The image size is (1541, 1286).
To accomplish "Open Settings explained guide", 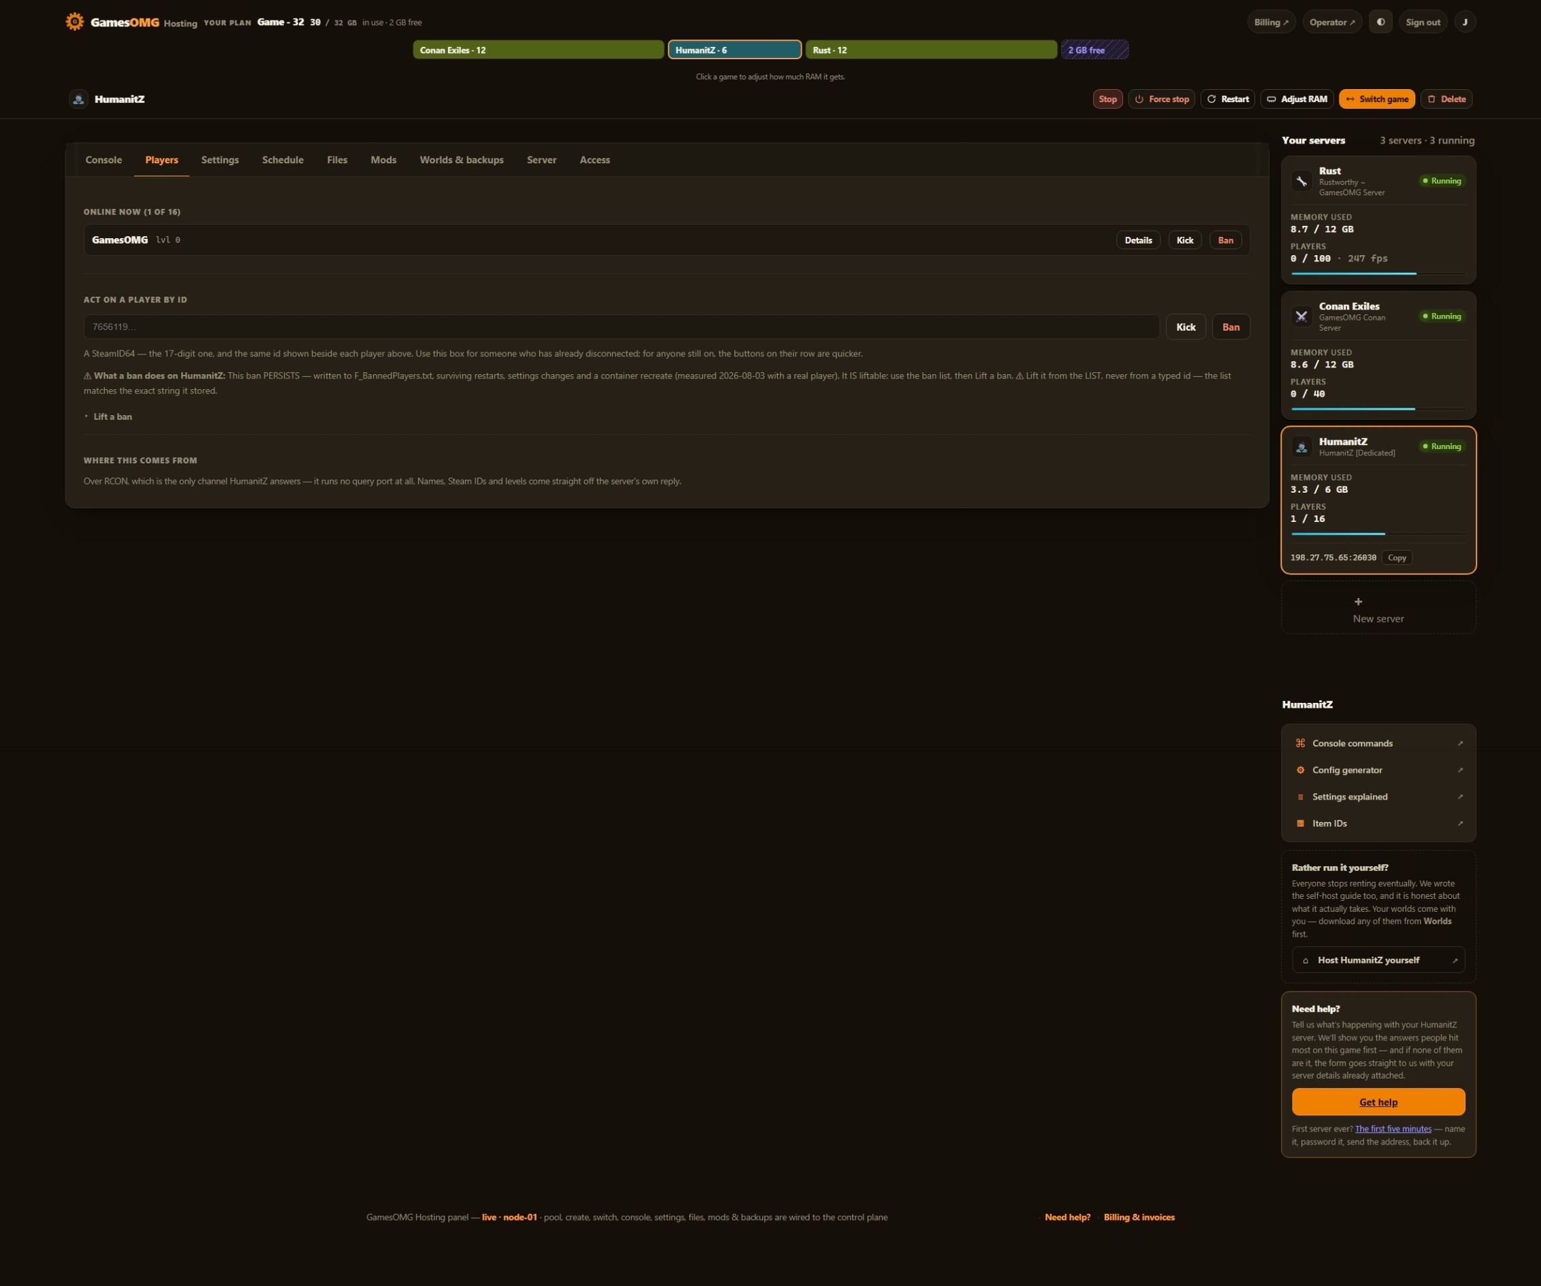I will 1378,797.
